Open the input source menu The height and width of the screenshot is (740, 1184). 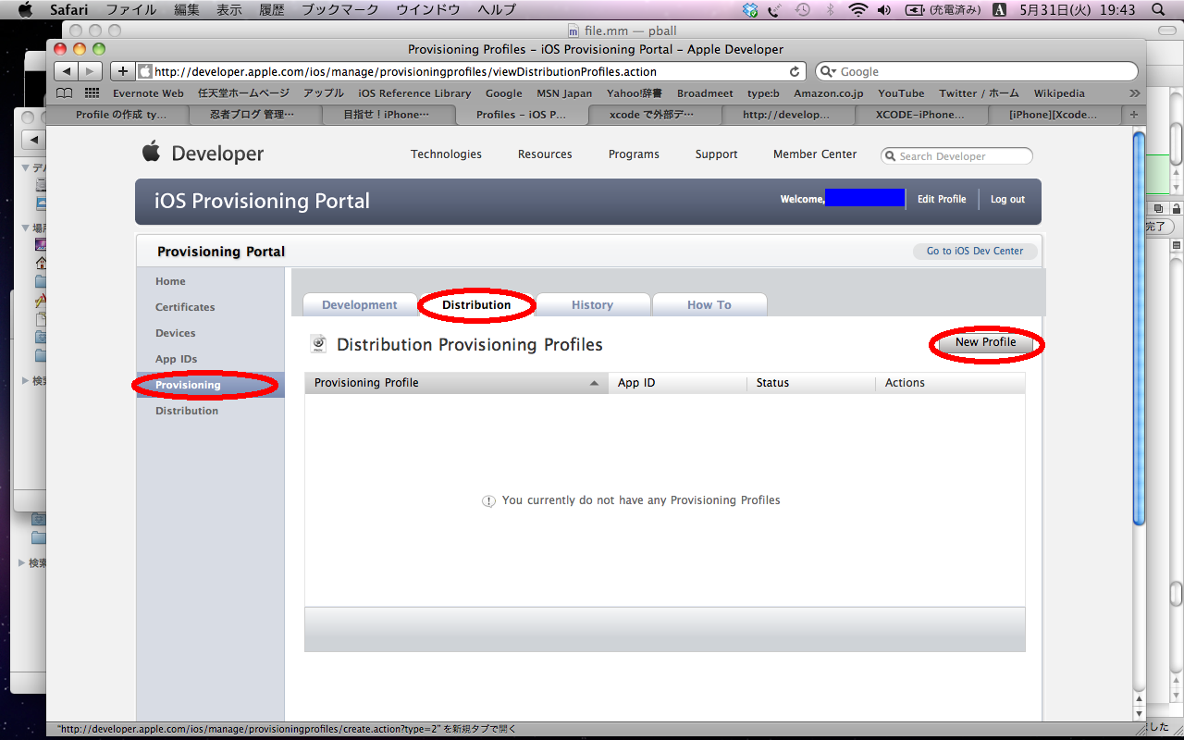point(999,10)
